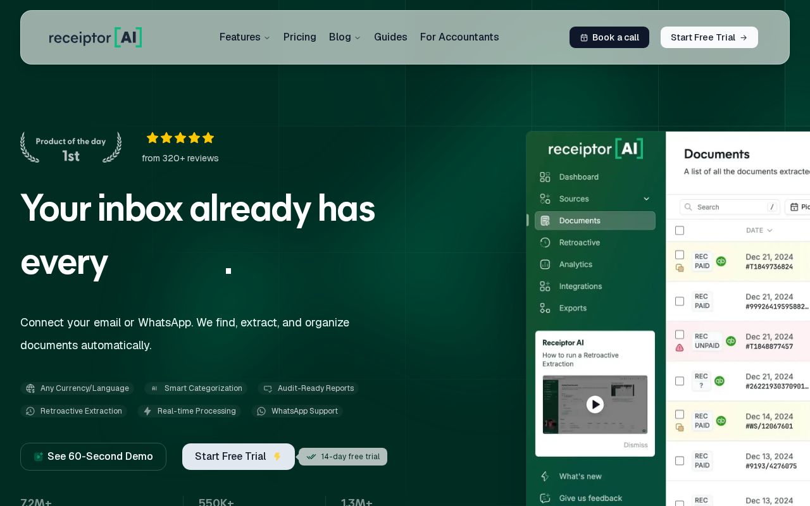Image resolution: width=810 pixels, height=506 pixels.
Task: Click the double-check icon on the 14-day trial badge
Action: pos(311,457)
